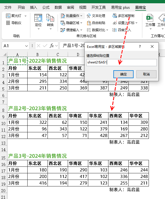
Task: Switch to the 开始 tab
Action: (x=21, y=7)
